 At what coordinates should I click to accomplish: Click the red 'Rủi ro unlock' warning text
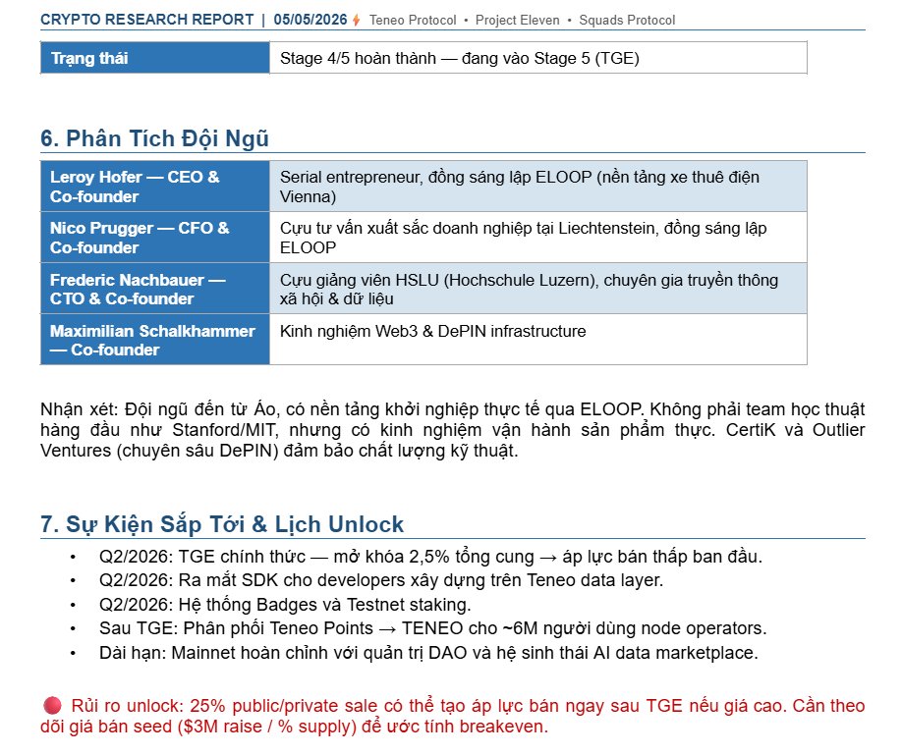click(452, 716)
